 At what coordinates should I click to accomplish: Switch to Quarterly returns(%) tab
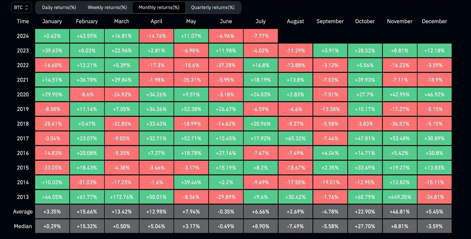coord(213,7)
